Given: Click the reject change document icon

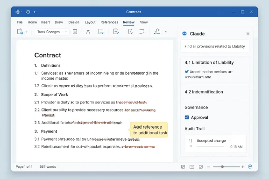Looking at the screenshot, I should [130, 32].
